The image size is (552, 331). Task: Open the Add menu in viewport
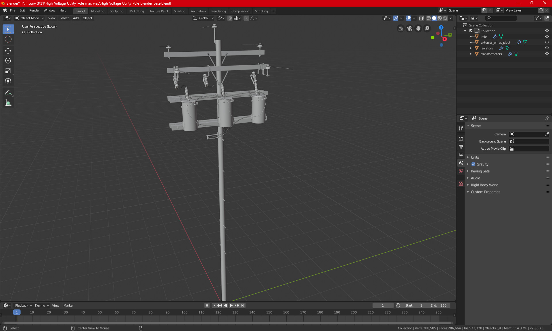[76, 18]
